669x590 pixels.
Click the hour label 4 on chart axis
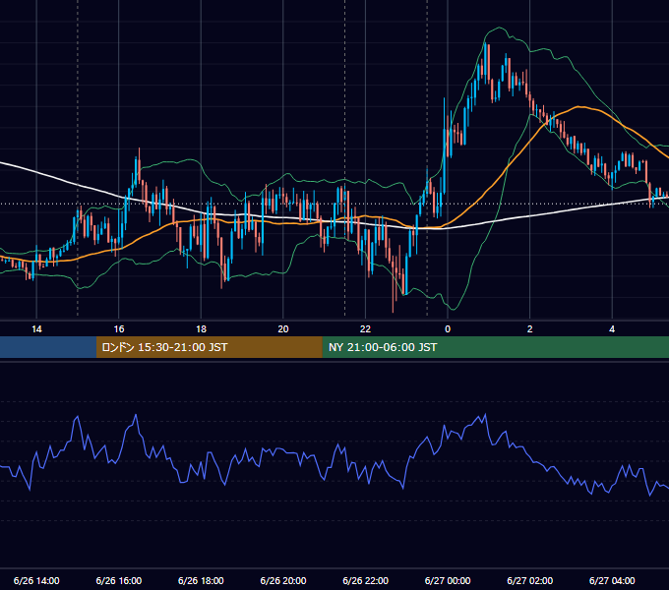[x=612, y=328]
